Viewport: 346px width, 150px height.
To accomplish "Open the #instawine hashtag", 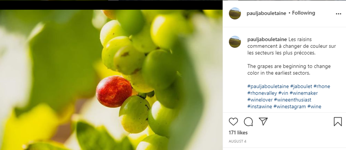I will [x=260, y=107].
